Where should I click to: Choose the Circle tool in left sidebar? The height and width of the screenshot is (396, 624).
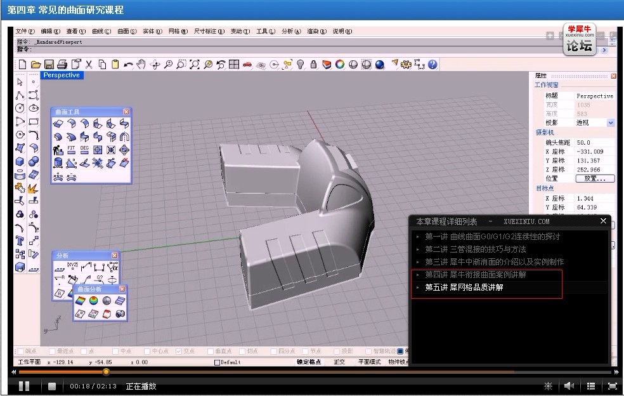pyautogui.click(x=20, y=109)
